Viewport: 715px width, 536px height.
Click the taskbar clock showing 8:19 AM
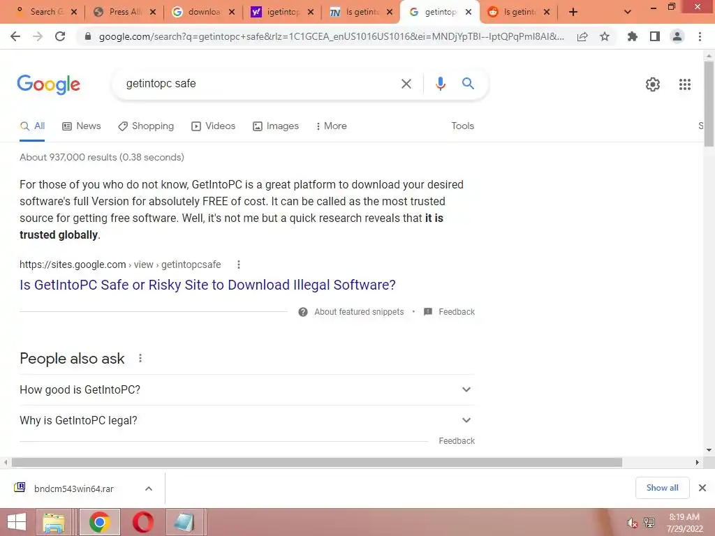click(x=684, y=523)
